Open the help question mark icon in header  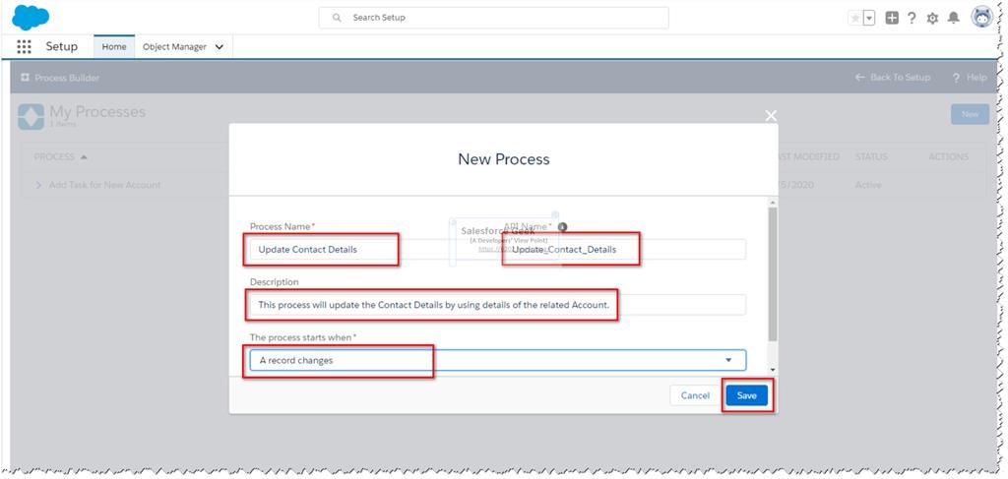pos(912,18)
